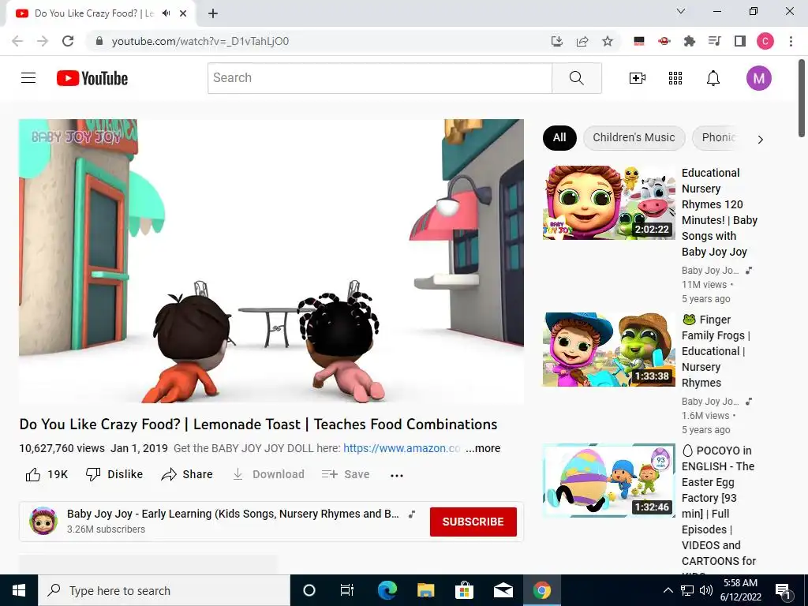
Task: Select the Children's Music chip
Action: tap(634, 137)
